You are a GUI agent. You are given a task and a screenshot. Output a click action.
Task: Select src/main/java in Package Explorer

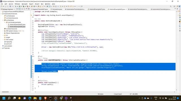click(x=10, y=16)
